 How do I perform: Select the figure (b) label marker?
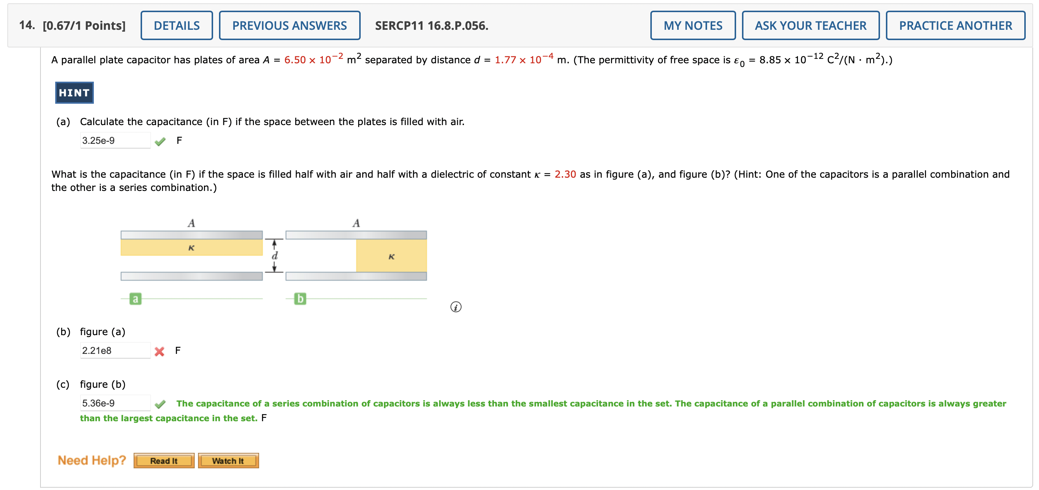point(300,298)
